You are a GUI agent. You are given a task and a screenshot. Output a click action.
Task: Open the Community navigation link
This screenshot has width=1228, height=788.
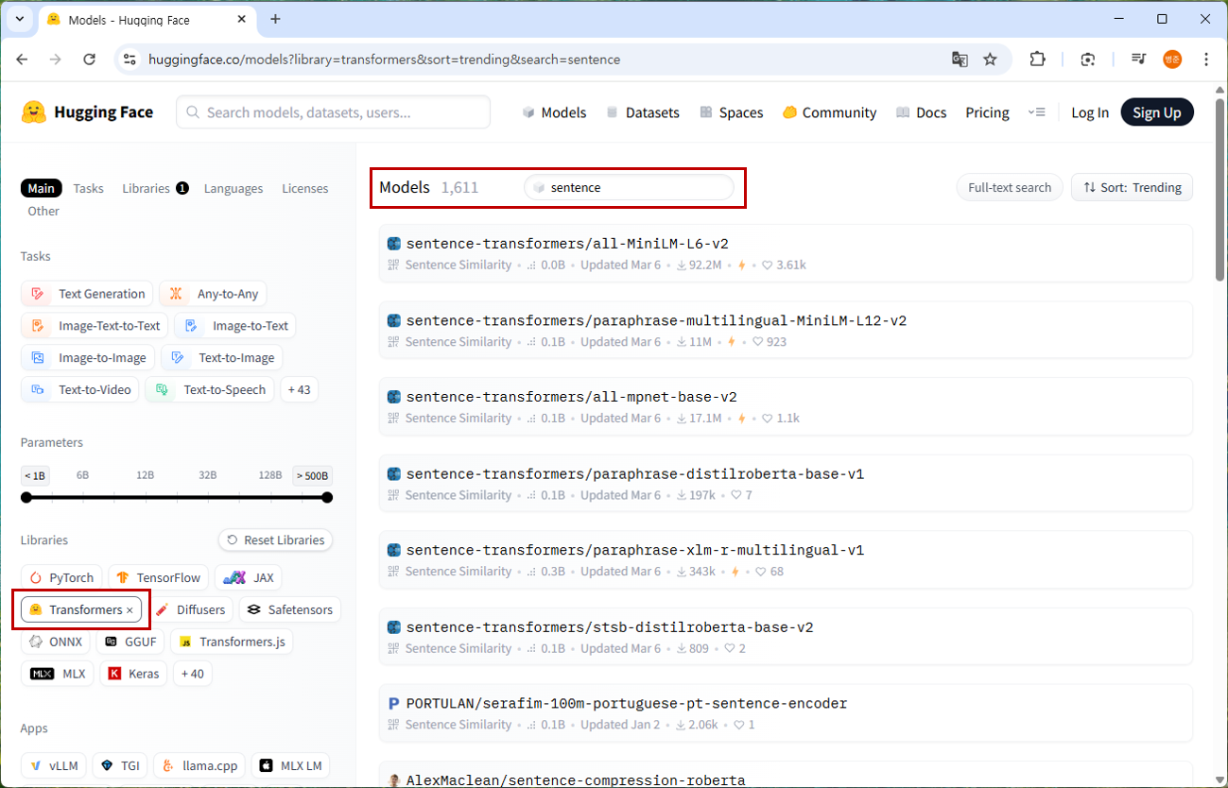[x=829, y=112]
